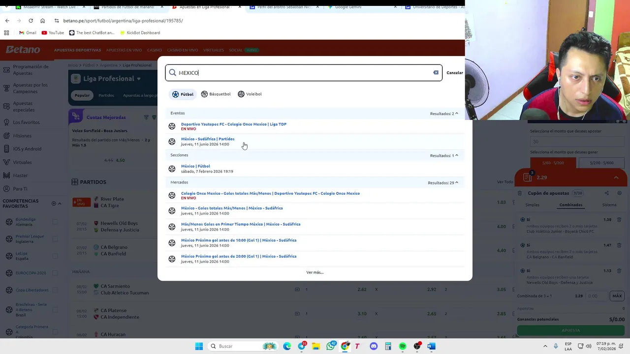Focus the MEXICO search input field
Screen dimensions: 630x354
click(304, 73)
